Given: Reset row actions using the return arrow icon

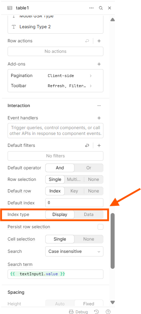Looking at the screenshot, I should pyautogui.click(x=87, y=41).
